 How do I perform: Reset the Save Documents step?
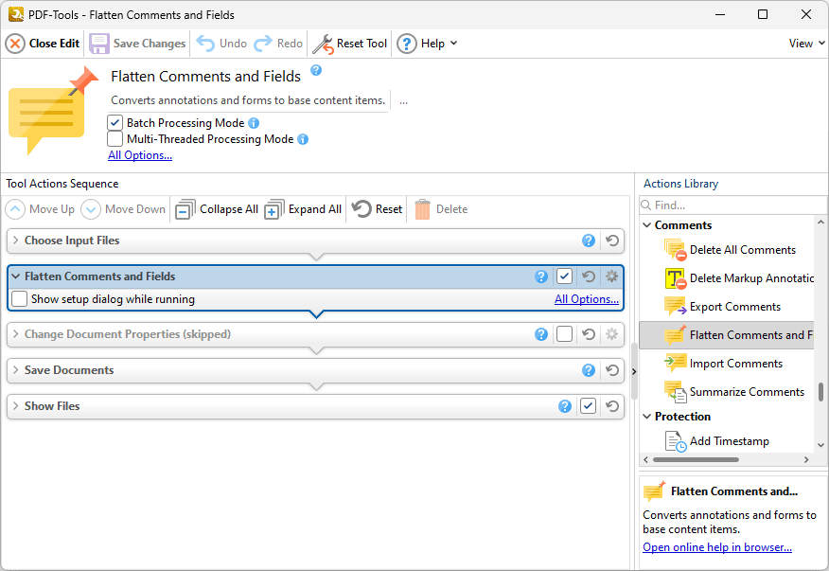612,370
